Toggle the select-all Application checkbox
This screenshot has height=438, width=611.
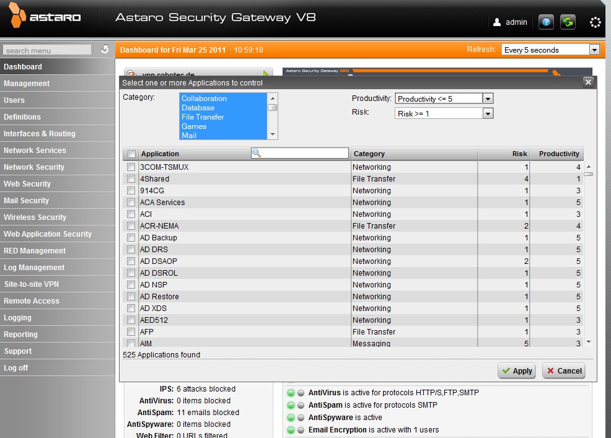click(x=131, y=154)
